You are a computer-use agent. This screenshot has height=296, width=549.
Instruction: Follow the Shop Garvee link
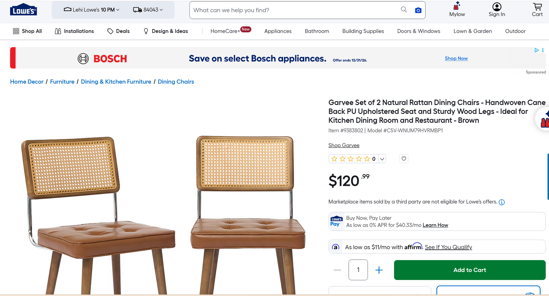[x=344, y=145]
